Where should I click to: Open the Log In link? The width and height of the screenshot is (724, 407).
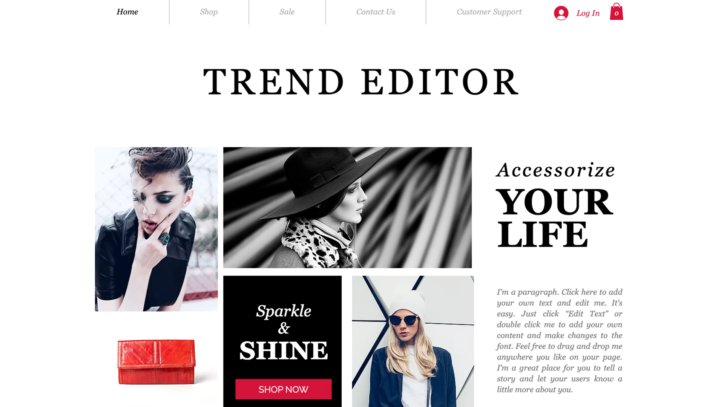[588, 13]
